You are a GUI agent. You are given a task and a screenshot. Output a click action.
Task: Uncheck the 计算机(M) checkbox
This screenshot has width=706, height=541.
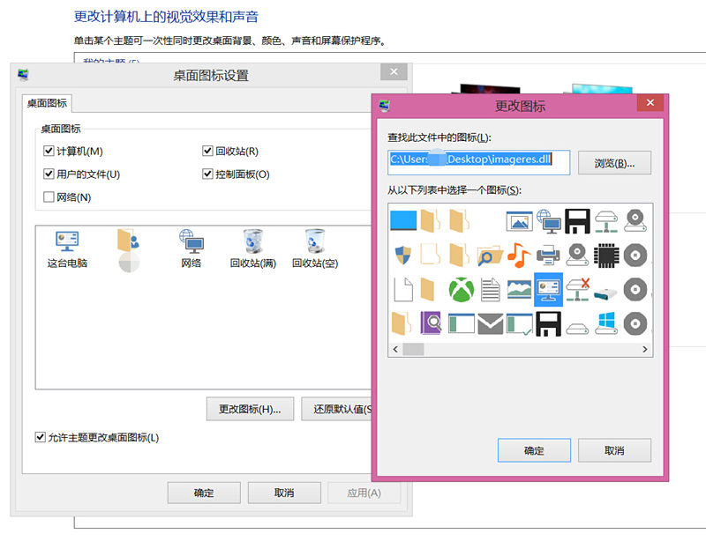[x=49, y=152]
